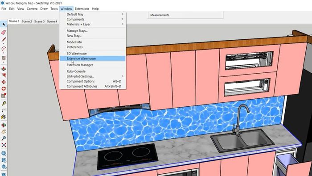
Task: Open Preferences from Window menu
Action: [93, 47]
